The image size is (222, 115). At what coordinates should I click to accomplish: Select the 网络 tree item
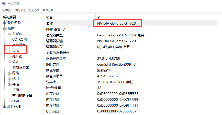pos(16,73)
